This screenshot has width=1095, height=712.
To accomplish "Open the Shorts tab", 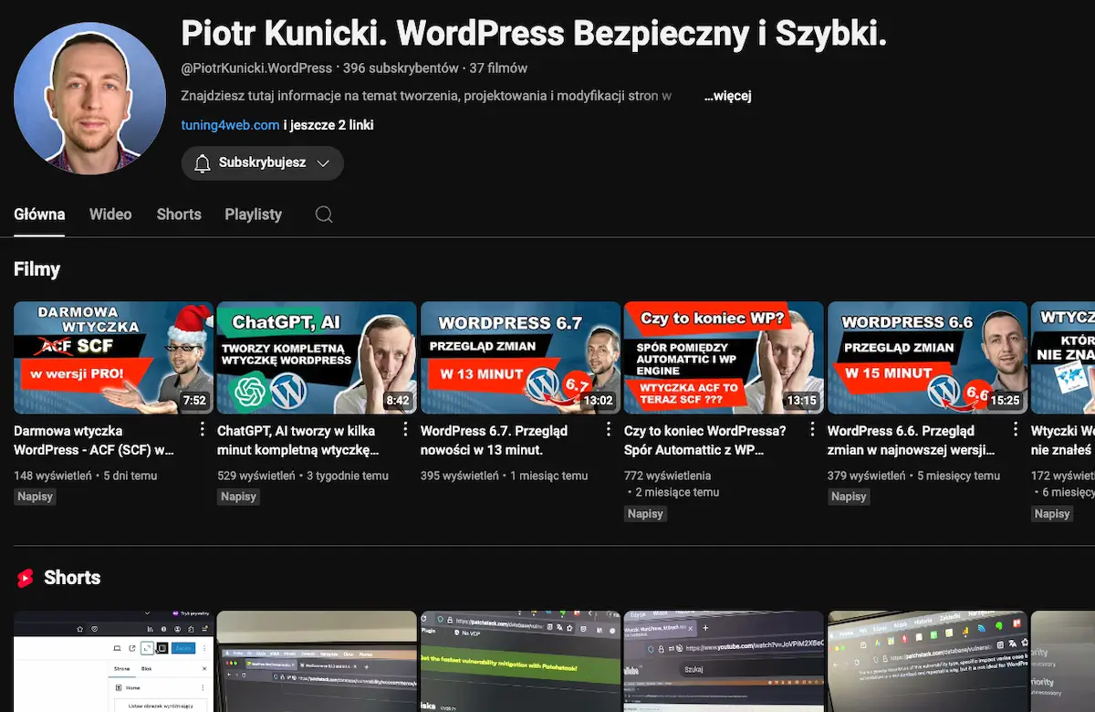I will (179, 215).
